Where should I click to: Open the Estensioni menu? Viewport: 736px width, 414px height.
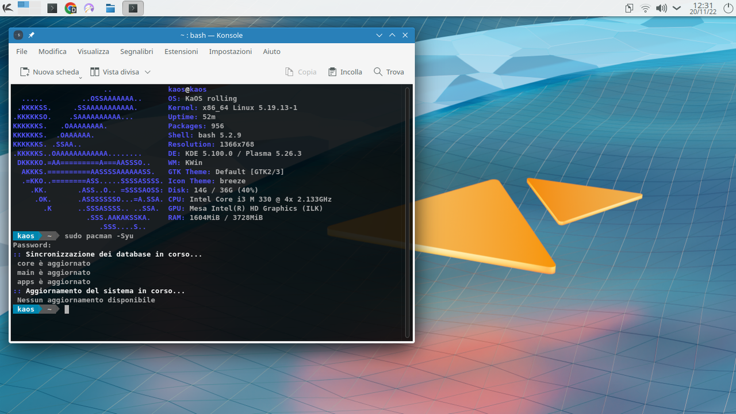click(181, 51)
